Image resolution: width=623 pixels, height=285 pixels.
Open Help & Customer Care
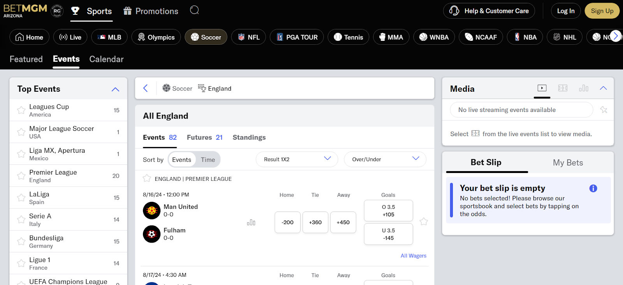(489, 11)
